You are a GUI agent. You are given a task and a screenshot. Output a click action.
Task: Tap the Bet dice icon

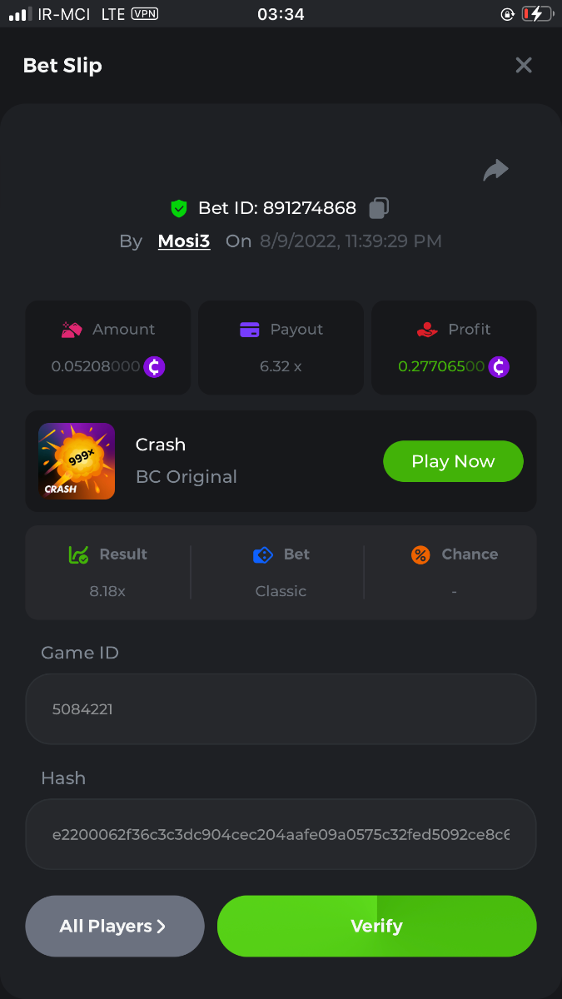click(x=263, y=554)
